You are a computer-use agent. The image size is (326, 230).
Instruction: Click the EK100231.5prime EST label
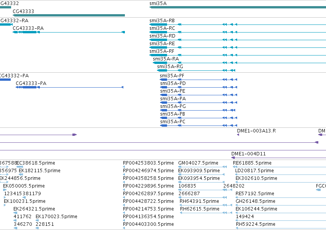click(x=25, y=201)
